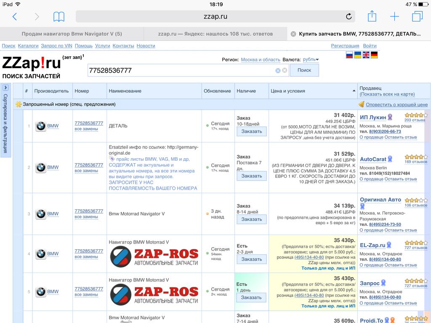Open the Каталоги menu item

pos(28,46)
